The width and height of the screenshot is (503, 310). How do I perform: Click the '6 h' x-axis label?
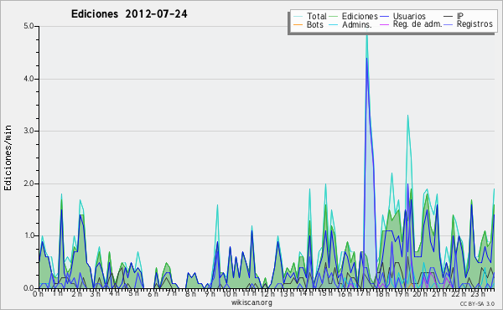tap(153, 293)
